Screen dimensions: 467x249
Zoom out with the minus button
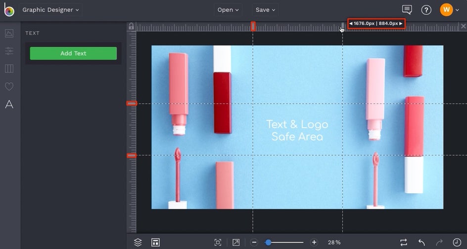[x=254, y=243]
